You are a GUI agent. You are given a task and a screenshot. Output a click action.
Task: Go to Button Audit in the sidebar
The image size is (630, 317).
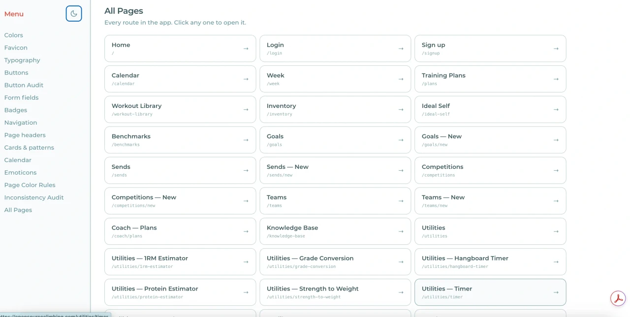pyautogui.click(x=24, y=85)
